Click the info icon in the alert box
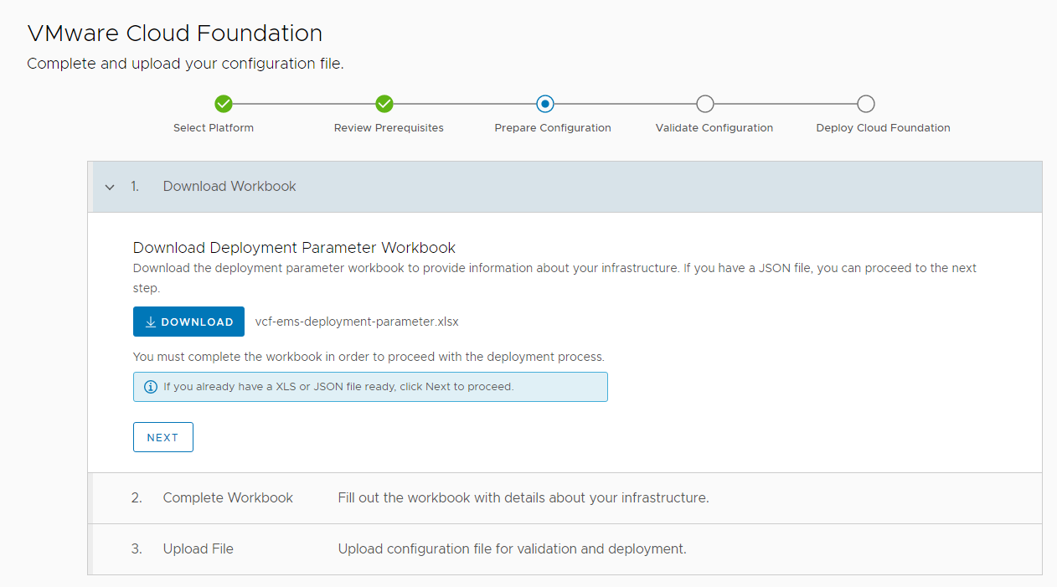Screen dimensions: 1057x587 point(151,387)
